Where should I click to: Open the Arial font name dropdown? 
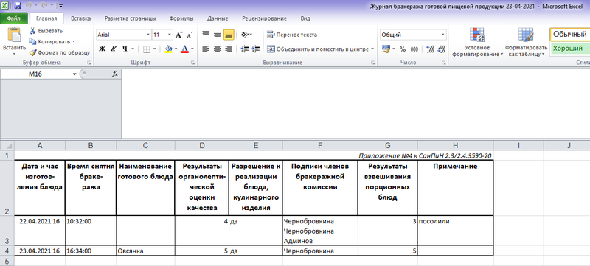tap(148, 35)
